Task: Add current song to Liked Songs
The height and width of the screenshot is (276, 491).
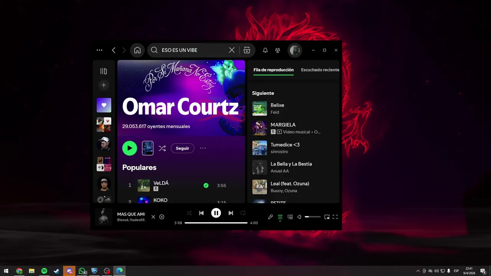Action: (162, 217)
